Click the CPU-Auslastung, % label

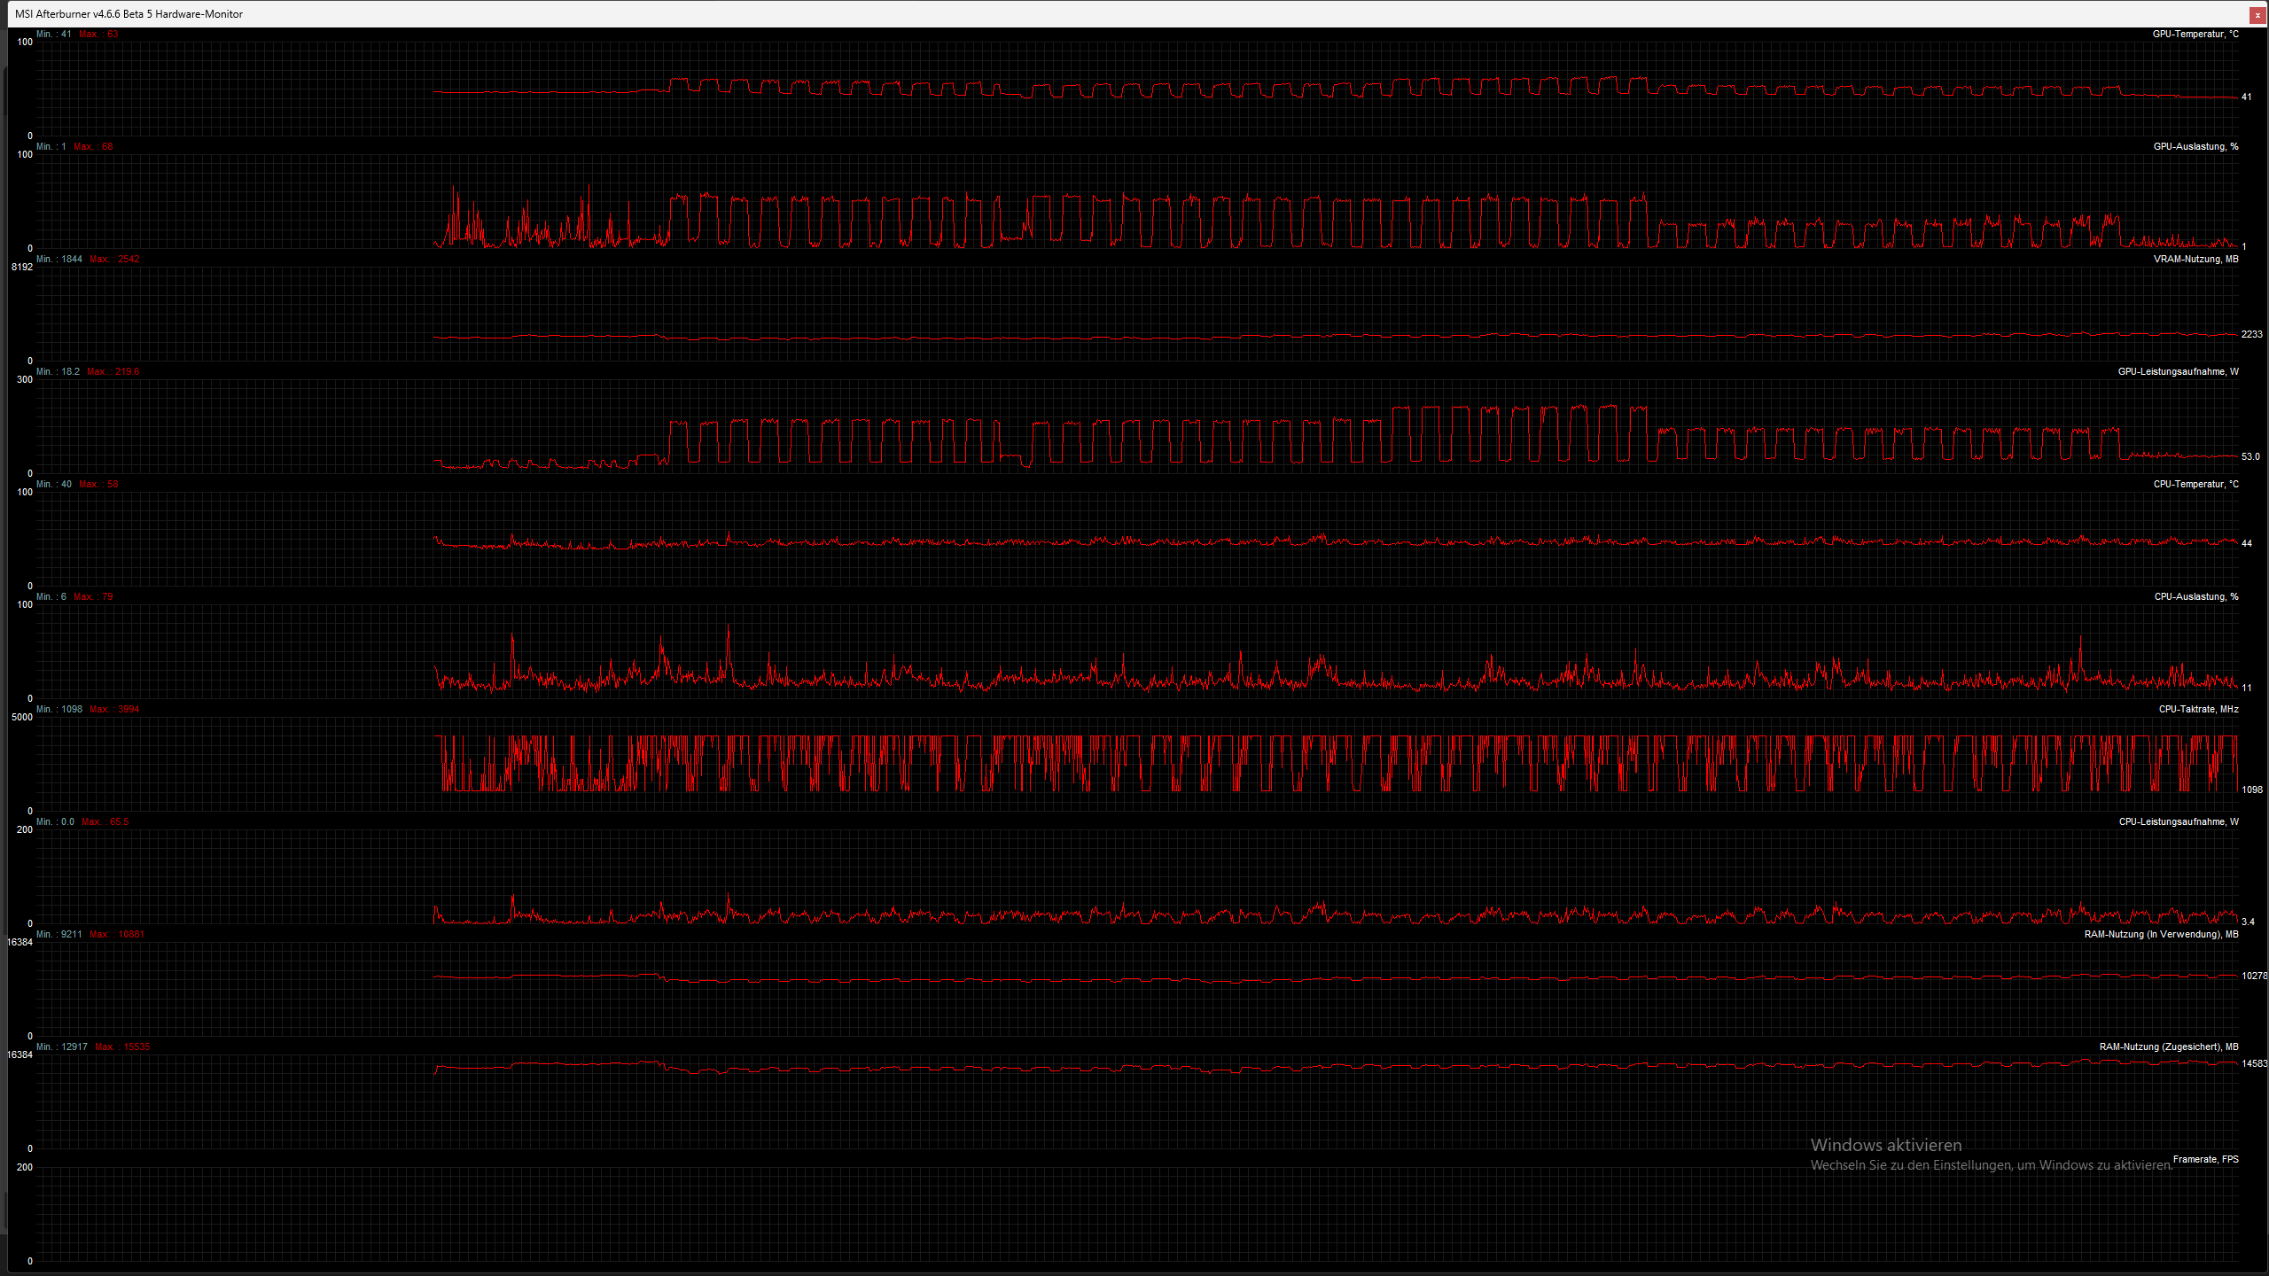pos(2195,597)
